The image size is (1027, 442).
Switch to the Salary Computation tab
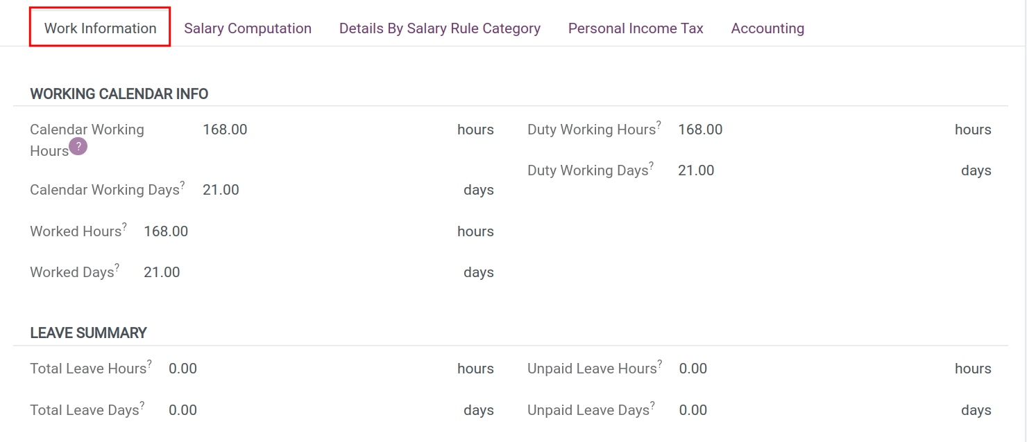tap(248, 28)
